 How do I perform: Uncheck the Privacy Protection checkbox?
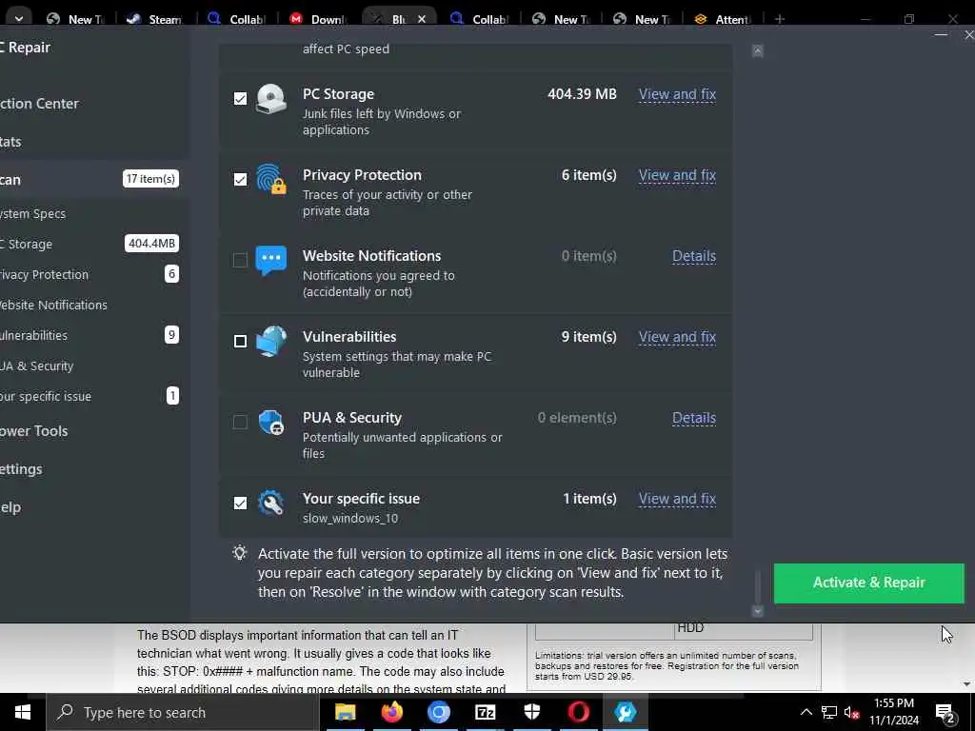240,179
